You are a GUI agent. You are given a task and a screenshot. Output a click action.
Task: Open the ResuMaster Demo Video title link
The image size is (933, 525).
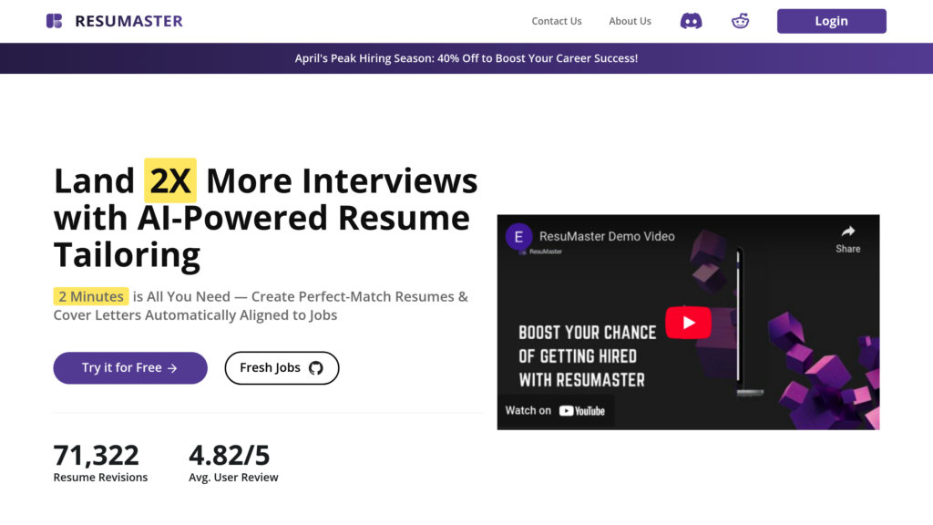(x=607, y=236)
